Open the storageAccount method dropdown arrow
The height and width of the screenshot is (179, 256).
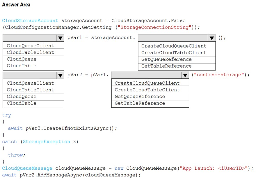coord(212,38)
